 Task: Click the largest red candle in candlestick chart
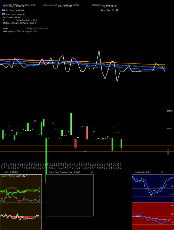tap(87, 133)
